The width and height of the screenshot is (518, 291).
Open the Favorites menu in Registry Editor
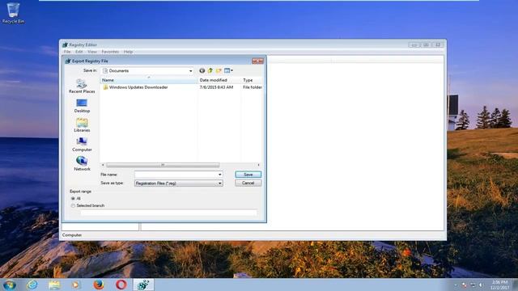click(110, 52)
